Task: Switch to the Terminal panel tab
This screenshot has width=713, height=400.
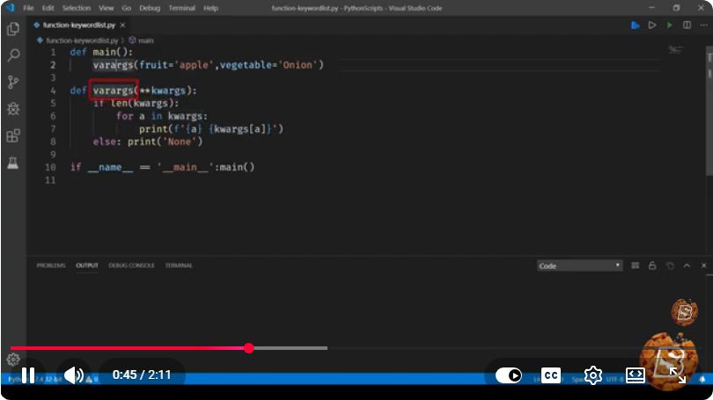Action: (x=179, y=265)
